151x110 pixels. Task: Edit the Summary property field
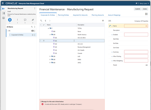click(x=136, y=52)
